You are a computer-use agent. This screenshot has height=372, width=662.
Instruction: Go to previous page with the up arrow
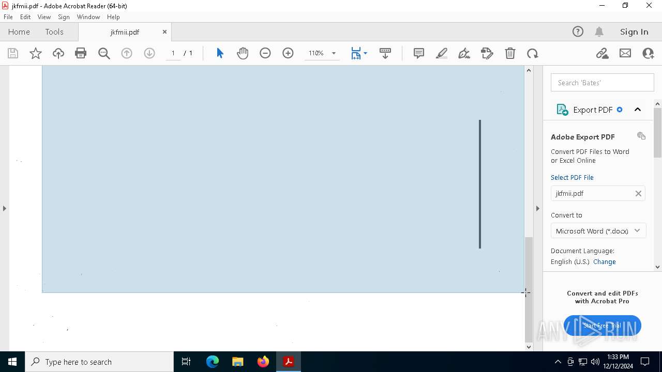127,53
